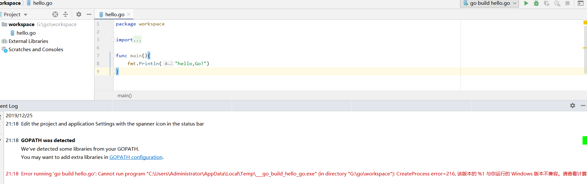Viewport: 587px width, 184px height.
Task: Expand the folded import block
Action: 113,40
